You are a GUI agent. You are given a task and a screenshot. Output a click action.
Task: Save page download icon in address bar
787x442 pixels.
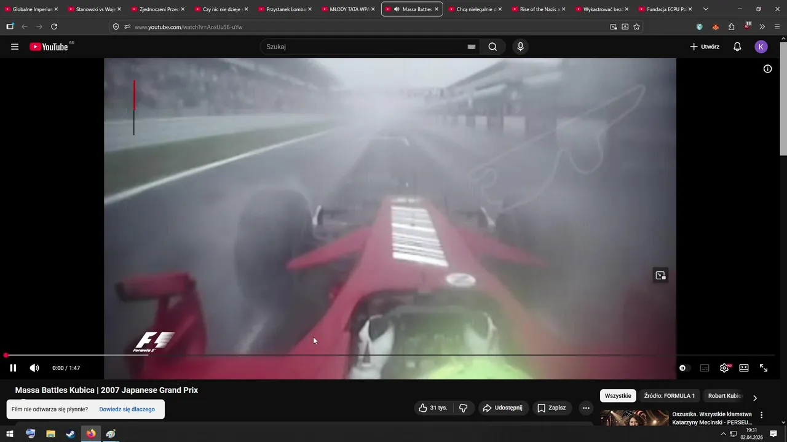pyautogui.click(x=625, y=26)
